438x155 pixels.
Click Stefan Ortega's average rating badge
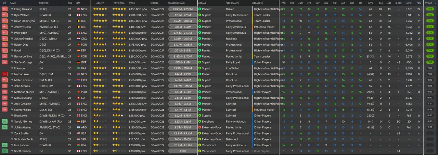click(x=430, y=62)
